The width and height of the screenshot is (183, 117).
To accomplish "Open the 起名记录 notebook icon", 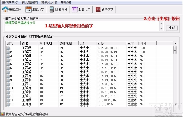I will (x=75, y=10).
